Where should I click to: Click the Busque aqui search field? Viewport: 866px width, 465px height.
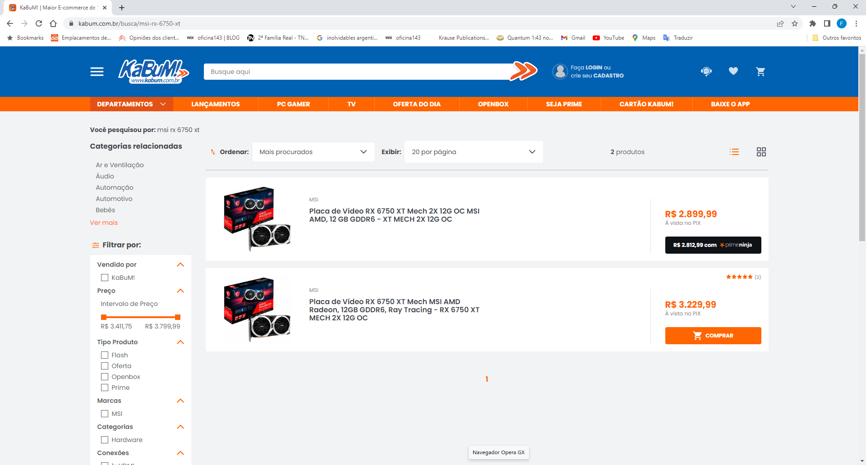coord(356,72)
